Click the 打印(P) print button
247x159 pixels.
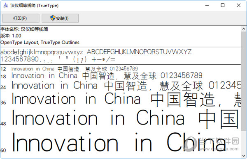[x=21, y=18]
